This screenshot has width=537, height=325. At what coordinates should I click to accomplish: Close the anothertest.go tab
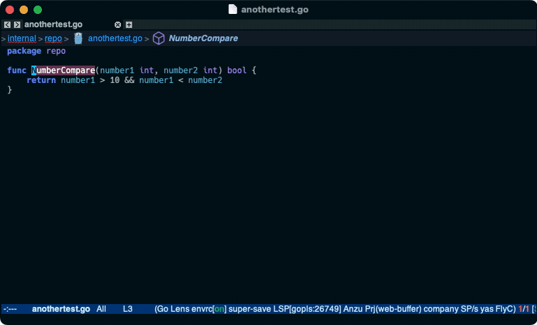(117, 24)
